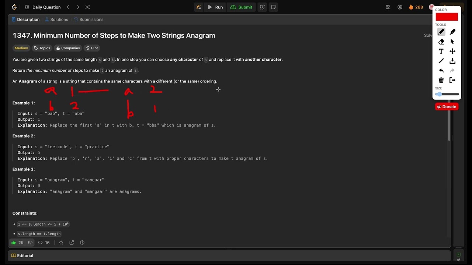The height and width of the screenshot is (265, 472).
Task: Open the Daily Question problem list
Action: tap(42, 7)
